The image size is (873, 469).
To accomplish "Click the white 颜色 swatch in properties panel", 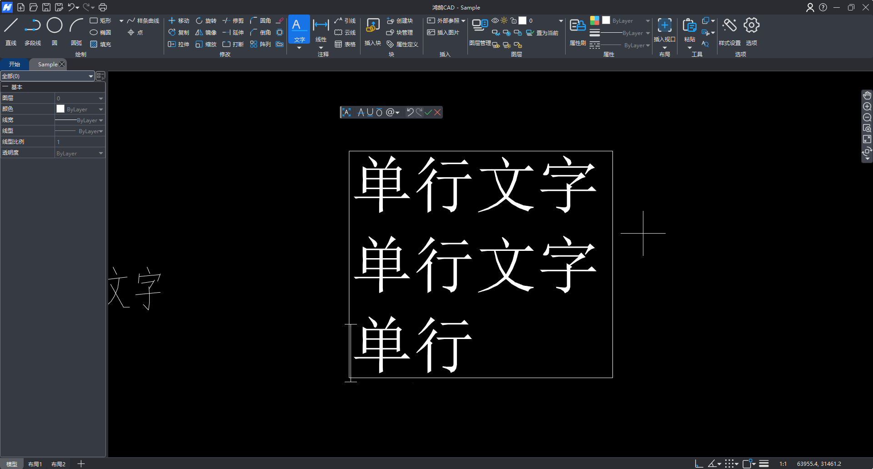I will pos(60,109).
